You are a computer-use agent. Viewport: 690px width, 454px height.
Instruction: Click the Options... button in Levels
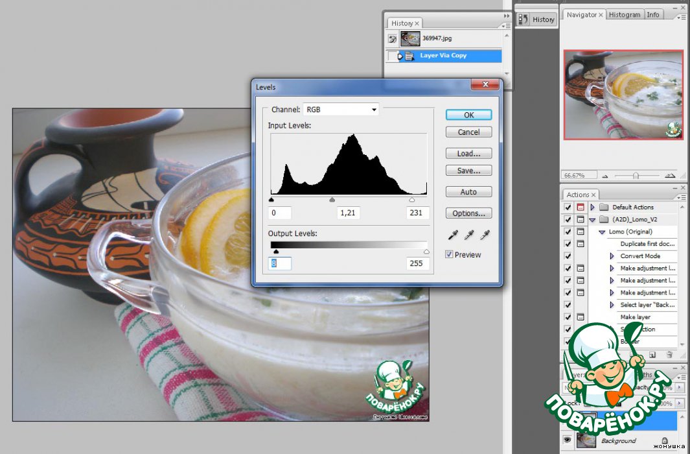468,213
